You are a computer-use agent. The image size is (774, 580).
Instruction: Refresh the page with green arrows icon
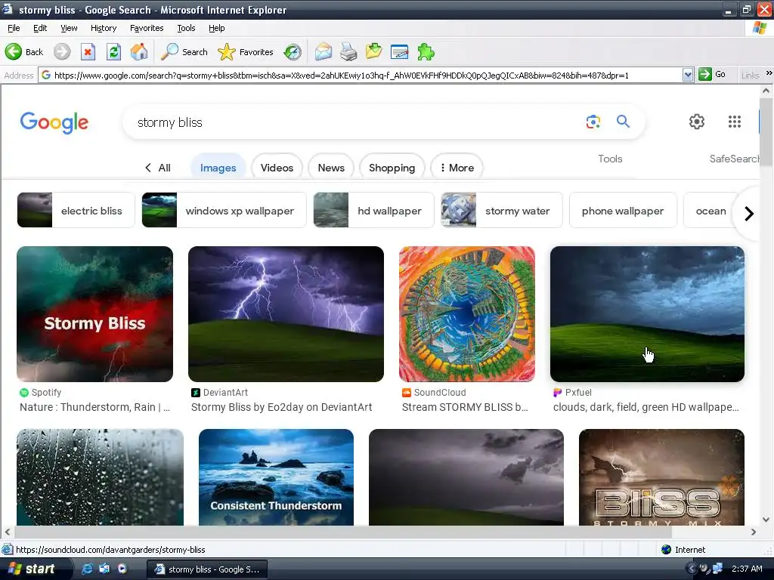tap(113, 52)
